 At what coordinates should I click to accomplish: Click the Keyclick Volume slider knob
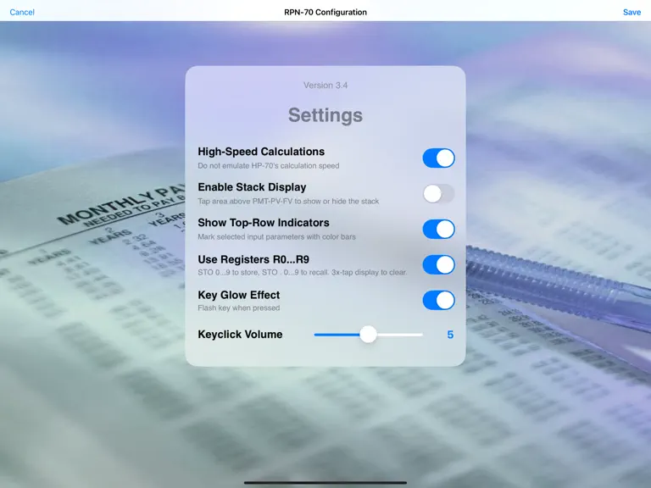[368, 334]
